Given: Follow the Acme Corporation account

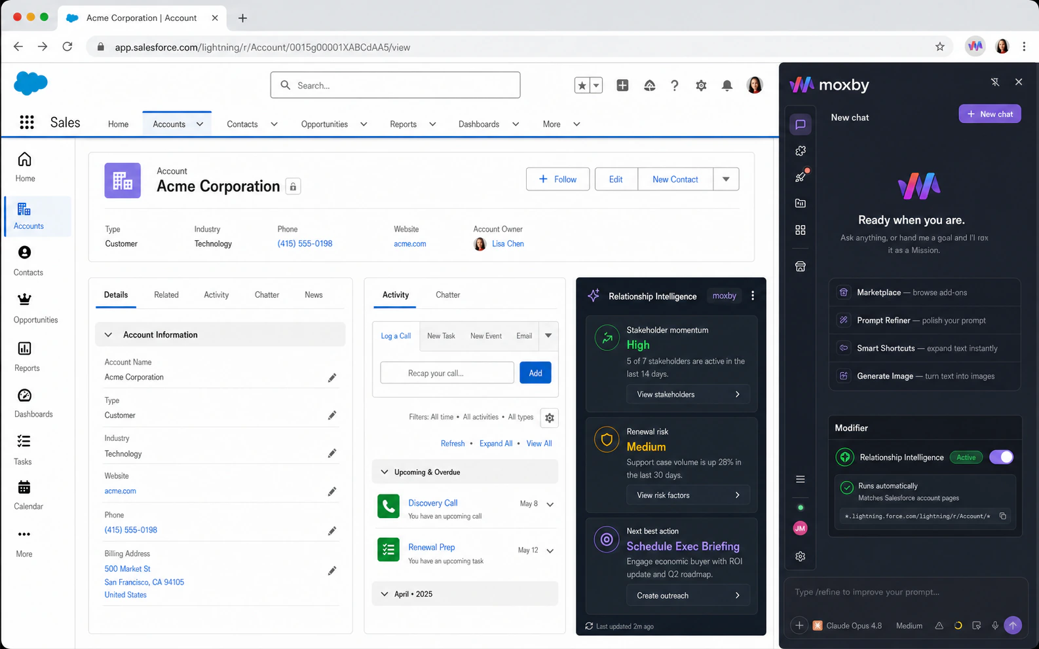Looking at the screenshot, I should coord(557,179).
